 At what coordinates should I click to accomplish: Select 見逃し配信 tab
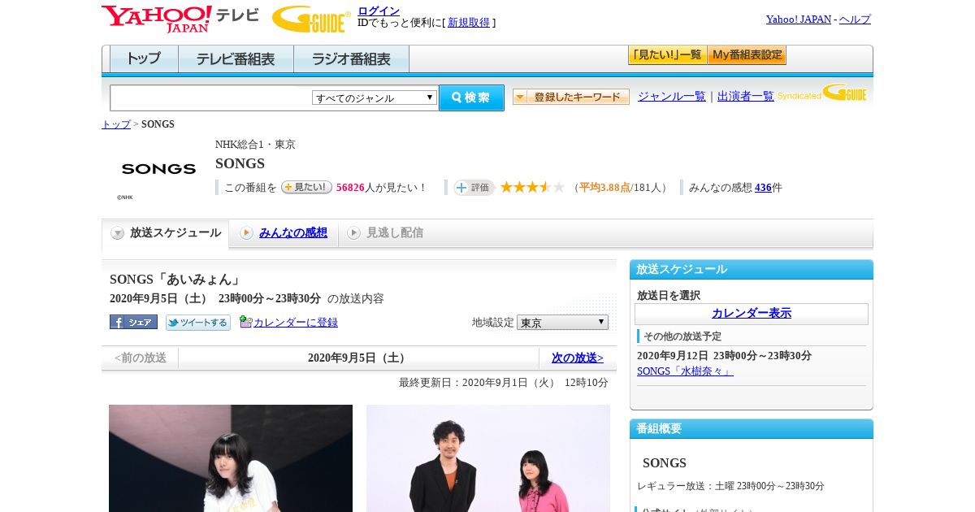385,233
